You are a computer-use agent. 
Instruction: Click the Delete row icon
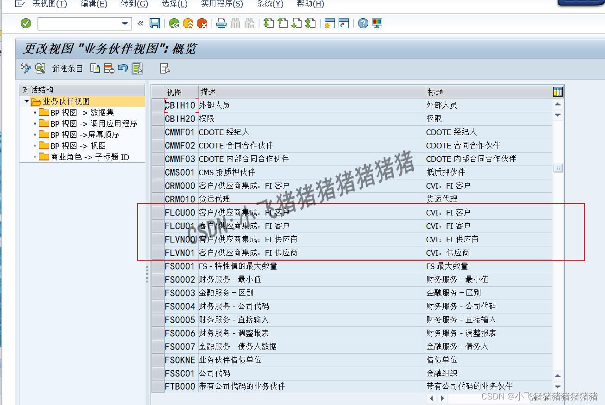pyautogui.click(x=109, y=68)
